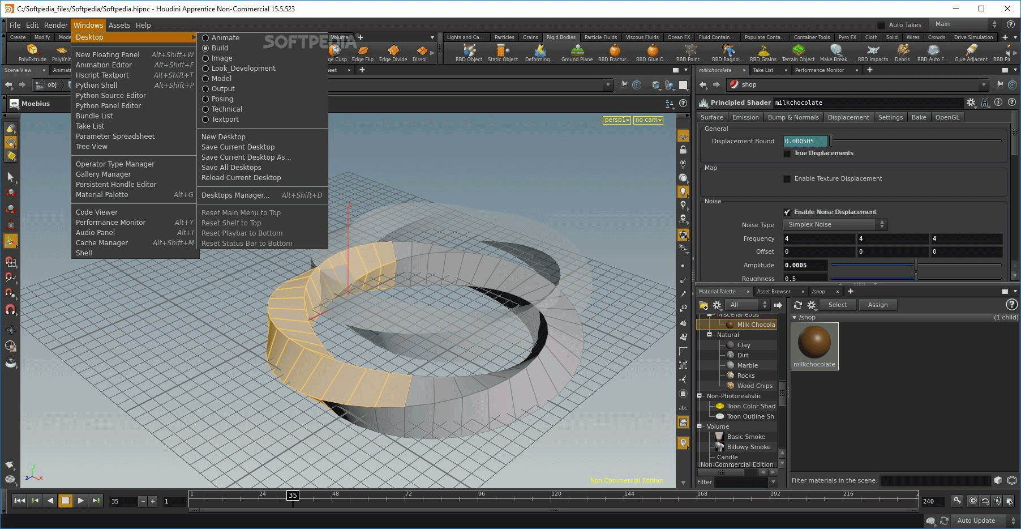Toggle the Auto Takes checkbox
This screenshot has width=1021, height=529.
pos(881,25)
